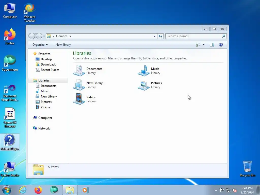Viewport: 260px width, 195px height.
Task: Show hidden tray icons arrow
Action: [x=216, y=190]
